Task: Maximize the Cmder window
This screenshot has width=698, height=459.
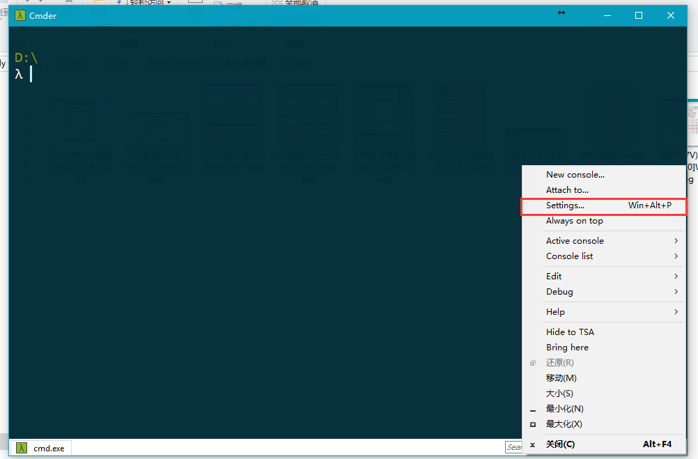Action: coord(639,15)
